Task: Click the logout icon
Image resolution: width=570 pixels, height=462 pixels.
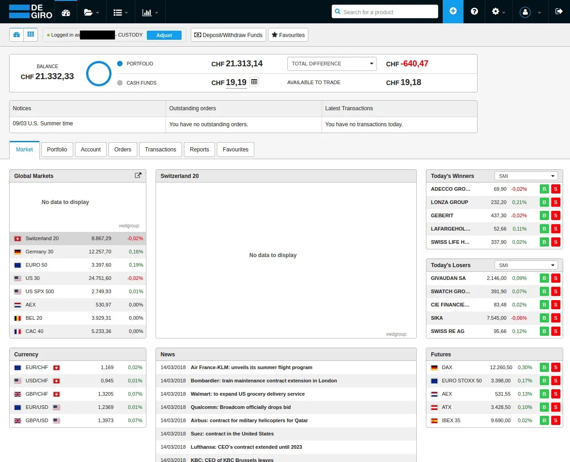Action: [559, 11]
